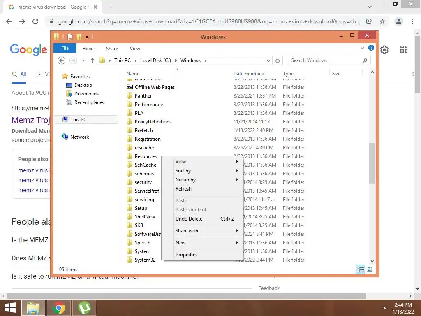
Task: Select the System32 folder
Action: coord(145,260)
